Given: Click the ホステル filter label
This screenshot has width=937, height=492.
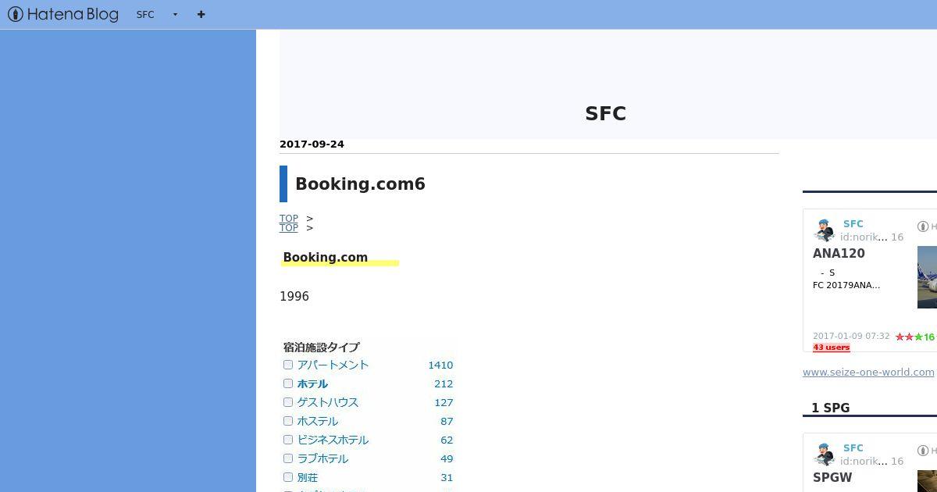Looking at the screenshot, I should [x=318, y=421].
